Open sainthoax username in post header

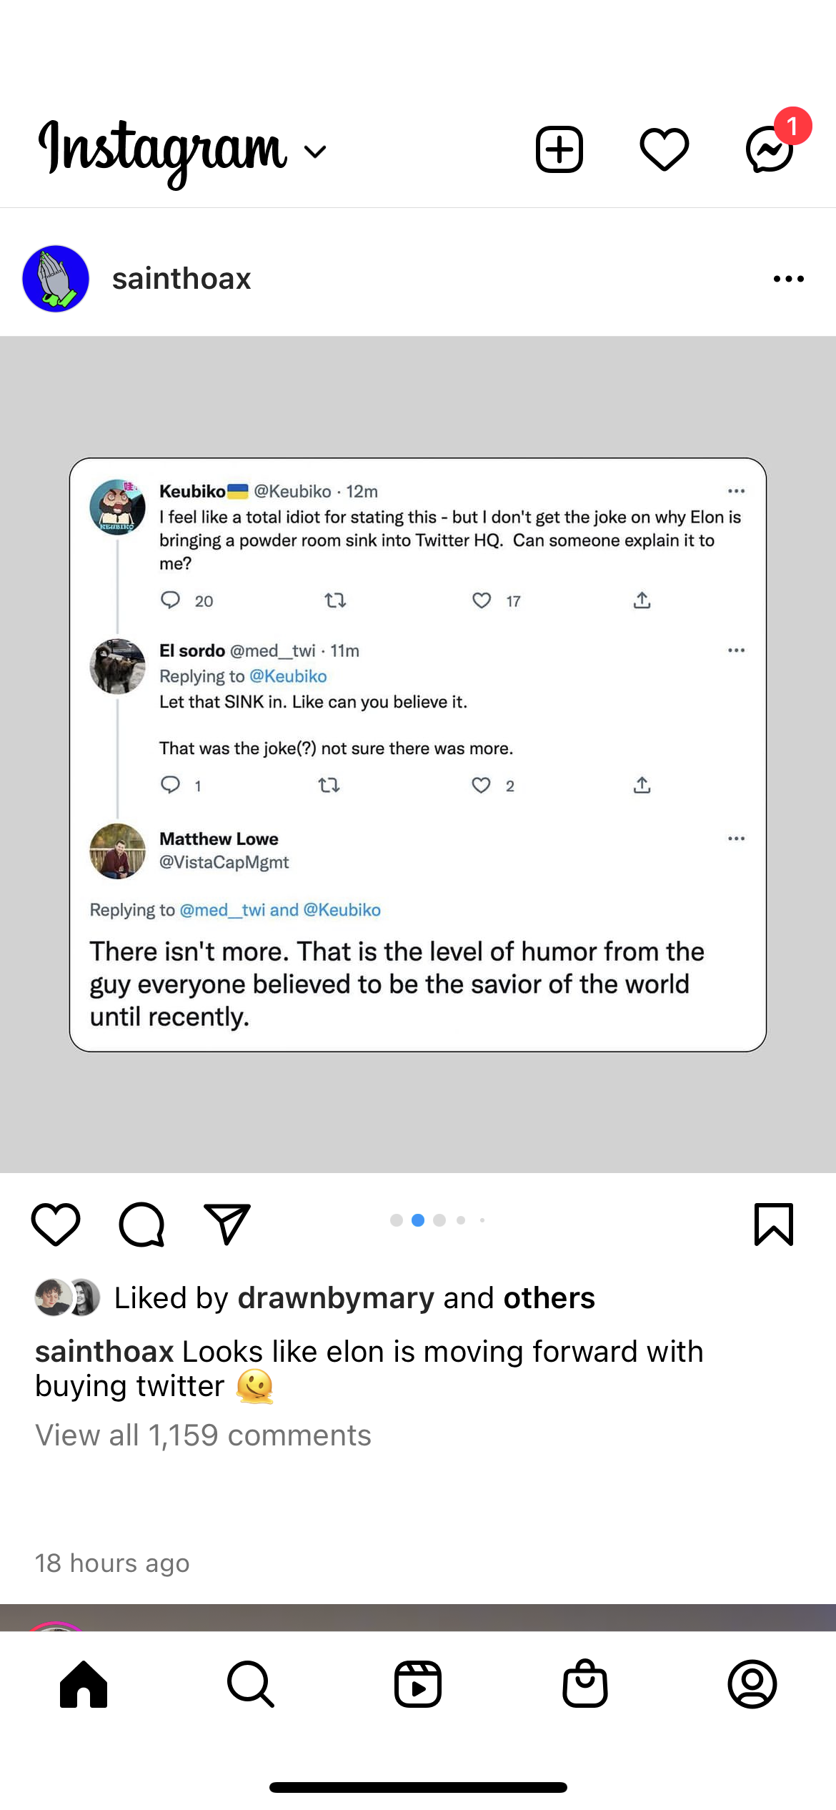[181, 279]
